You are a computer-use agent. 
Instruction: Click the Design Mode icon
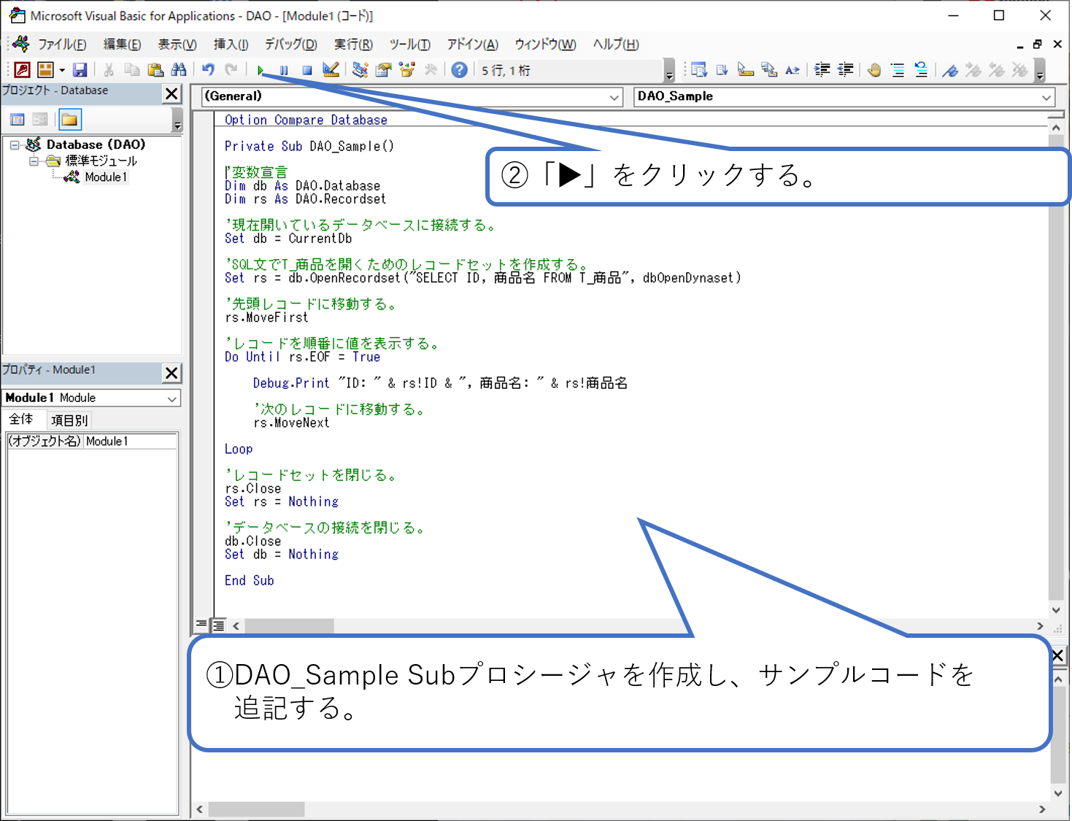coord(330,69)
